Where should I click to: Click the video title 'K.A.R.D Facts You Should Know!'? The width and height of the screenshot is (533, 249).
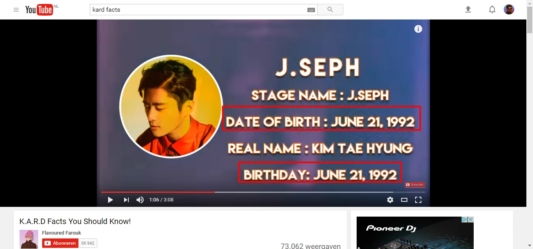[75, 221]
